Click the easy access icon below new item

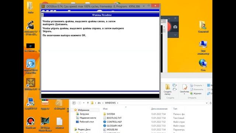point(174,89)
